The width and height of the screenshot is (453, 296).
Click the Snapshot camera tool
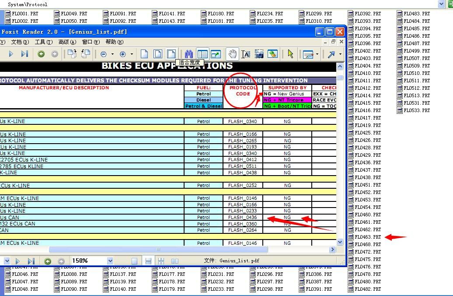pyautogui.click(x=259, y=54)
